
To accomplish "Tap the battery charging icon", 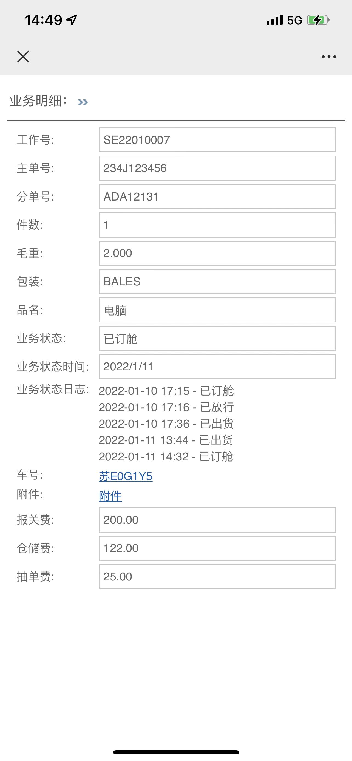I will [x=318, y=20].
